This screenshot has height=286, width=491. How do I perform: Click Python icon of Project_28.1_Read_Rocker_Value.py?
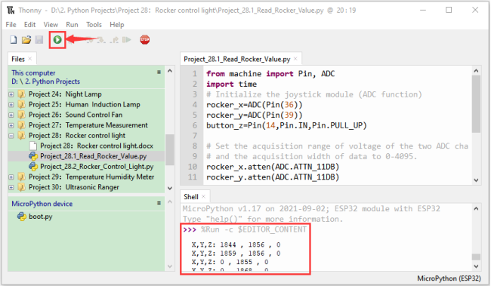pos(33,156)
